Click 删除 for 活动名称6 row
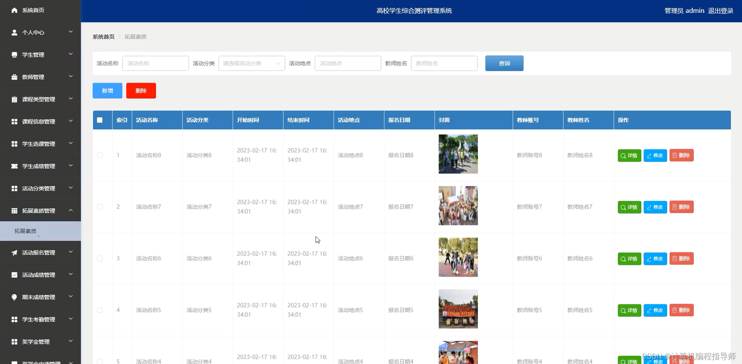Viewport: 742px width, 364px height. 681,258
